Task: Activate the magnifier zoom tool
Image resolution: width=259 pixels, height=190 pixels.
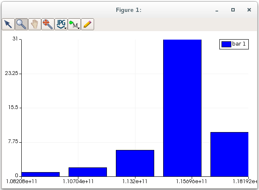Action: pyautogui.click(x=21, y=24)
